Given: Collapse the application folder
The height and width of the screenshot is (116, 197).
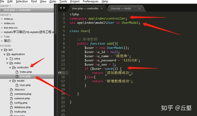Looking at the screenshot, I should point(5,54).
